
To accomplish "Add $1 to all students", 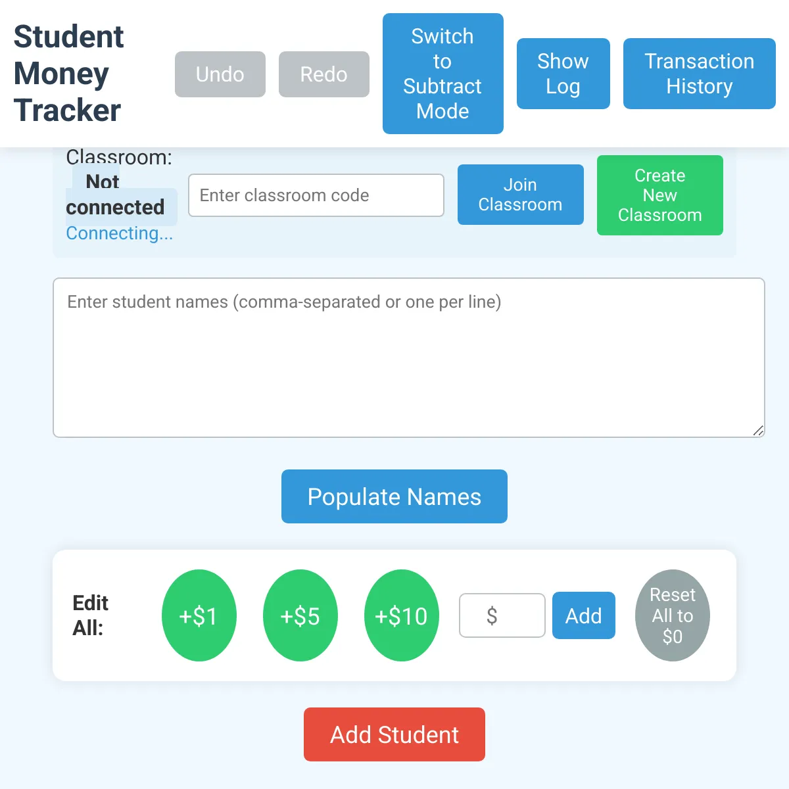I will pos(199,615).
